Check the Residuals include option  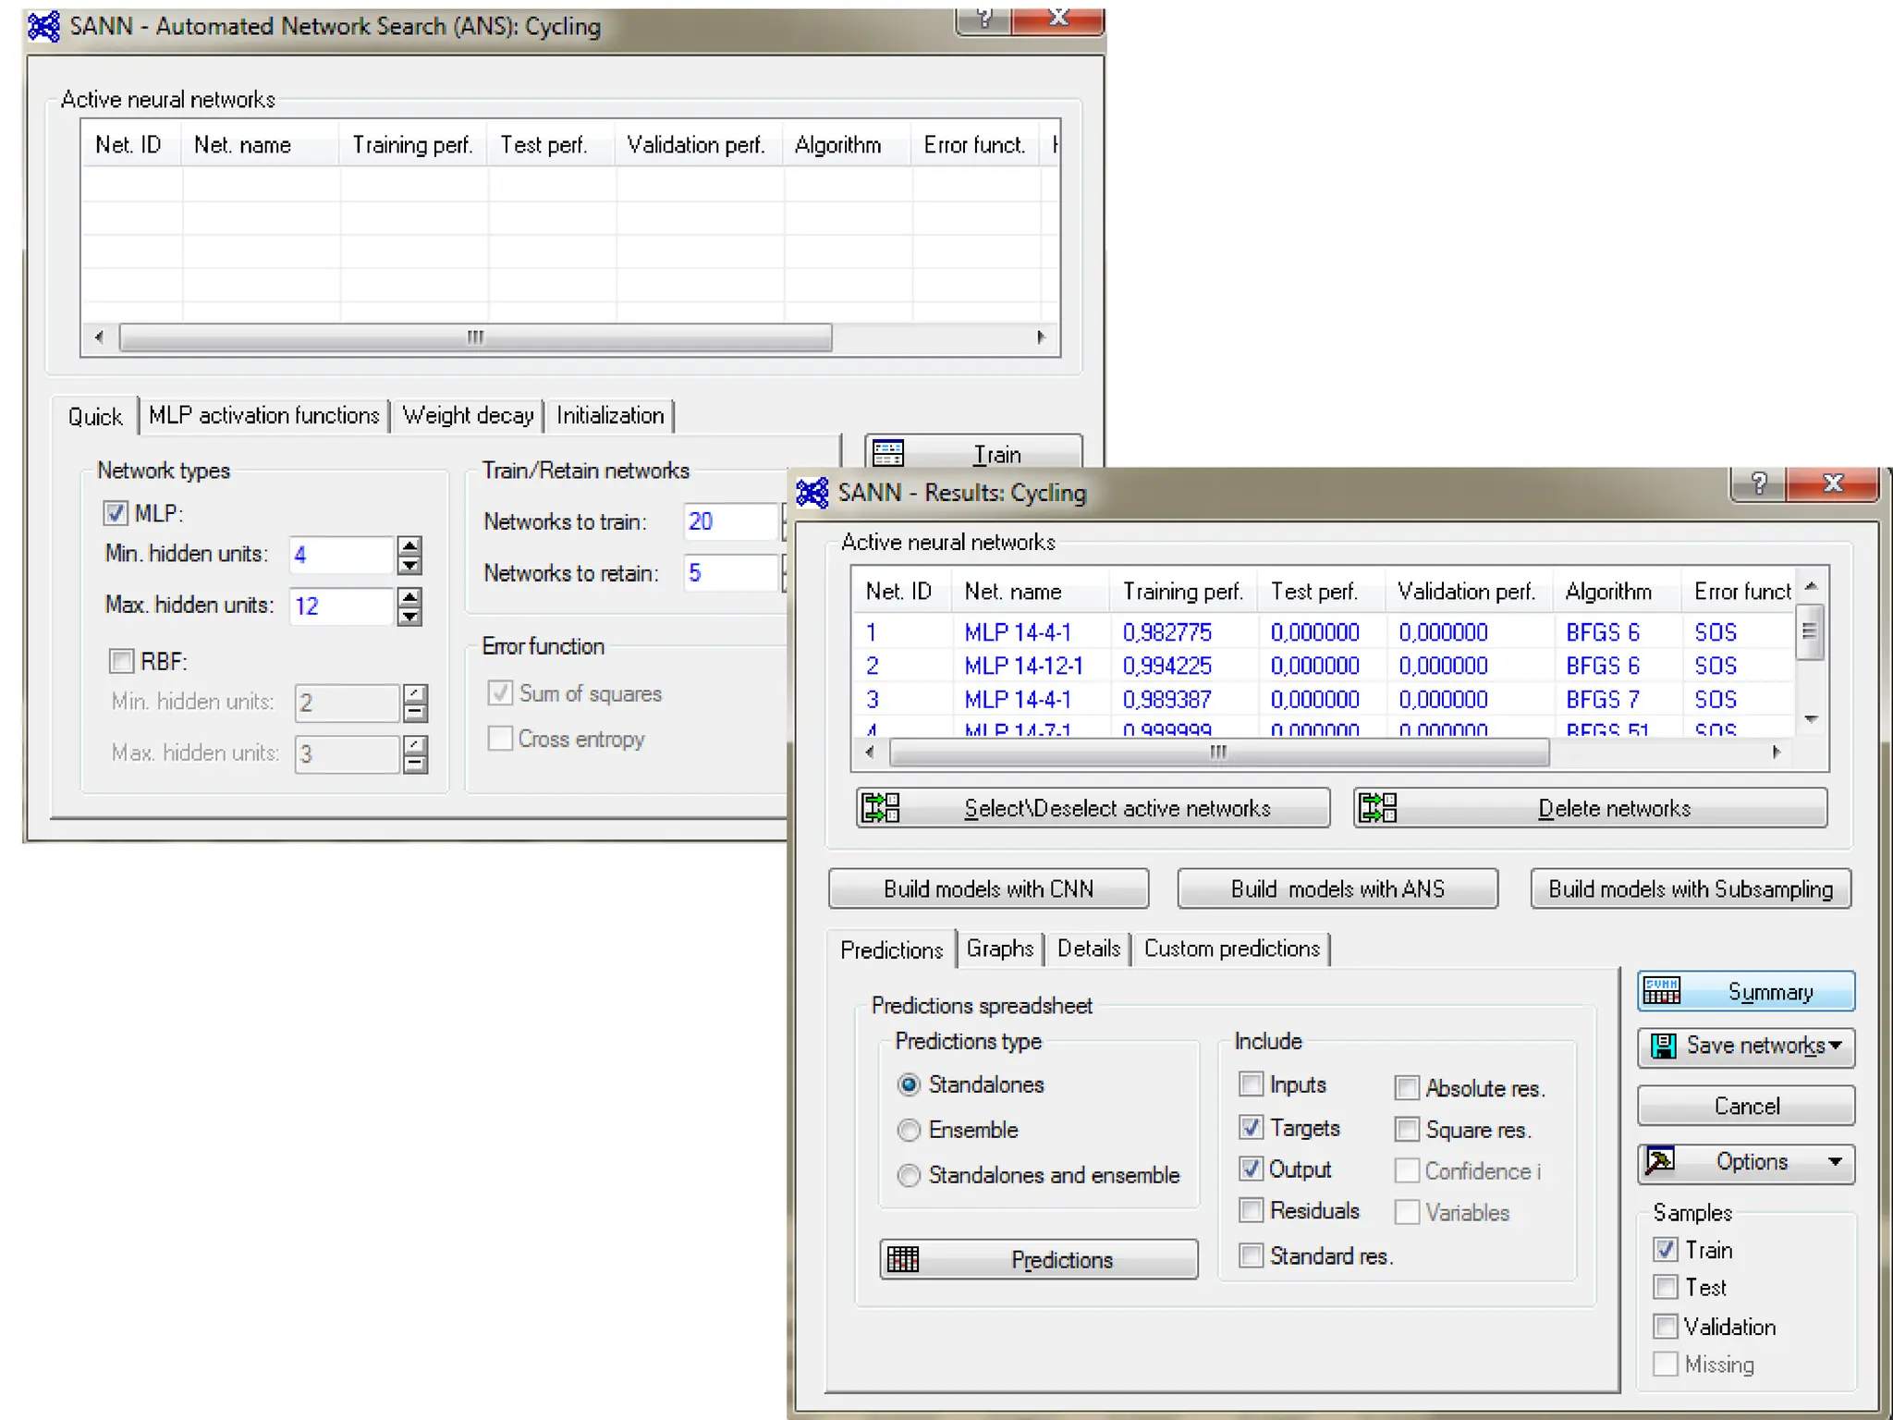tap(1251, 1210)
